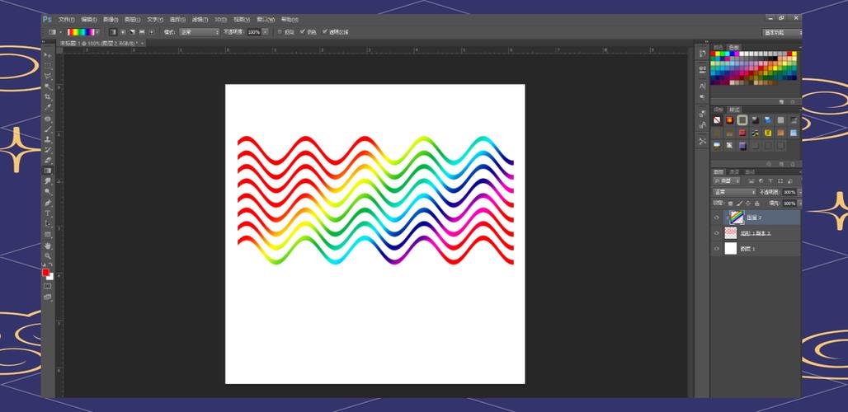Select the Zoom magnifier tool
848x412 pixels.
pyautogui.click(x=48, y=255)
